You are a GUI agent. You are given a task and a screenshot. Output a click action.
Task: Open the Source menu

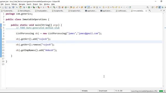(8, 4)
